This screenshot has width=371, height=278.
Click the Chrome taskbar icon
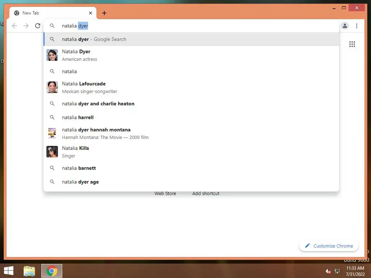(x=52, y=271)
